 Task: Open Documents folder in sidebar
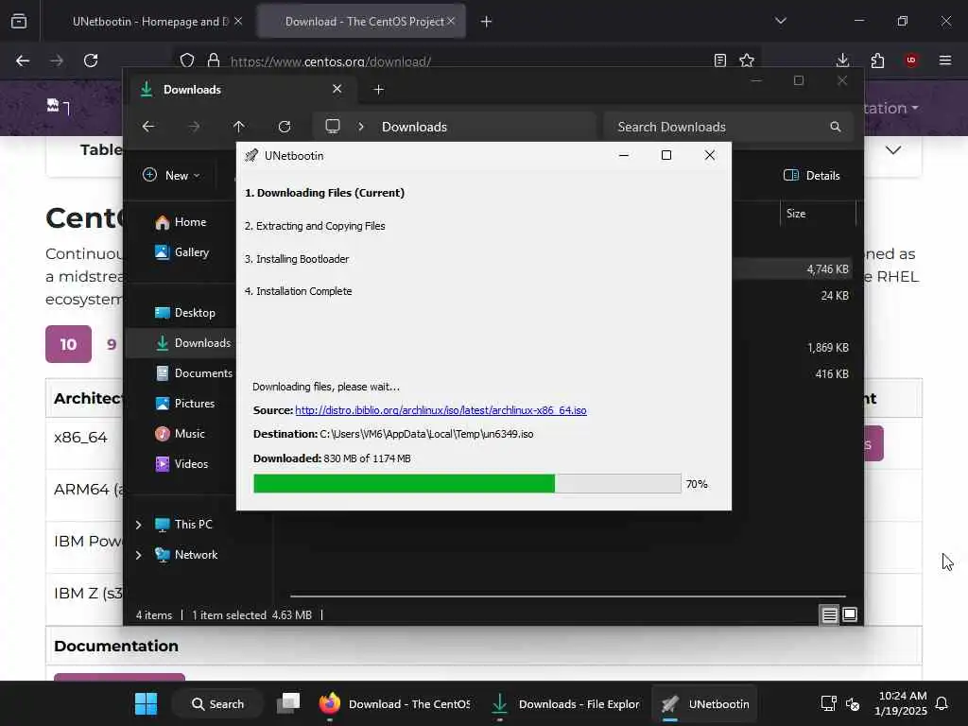(194, 372)
